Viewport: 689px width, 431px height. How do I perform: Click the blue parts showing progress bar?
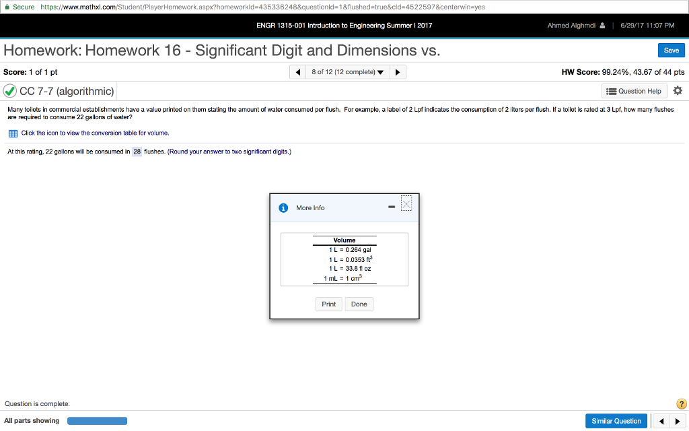(x=98, y=422)
